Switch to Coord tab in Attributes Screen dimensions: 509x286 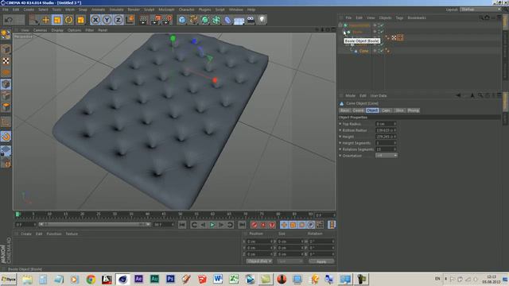point(359,110)
